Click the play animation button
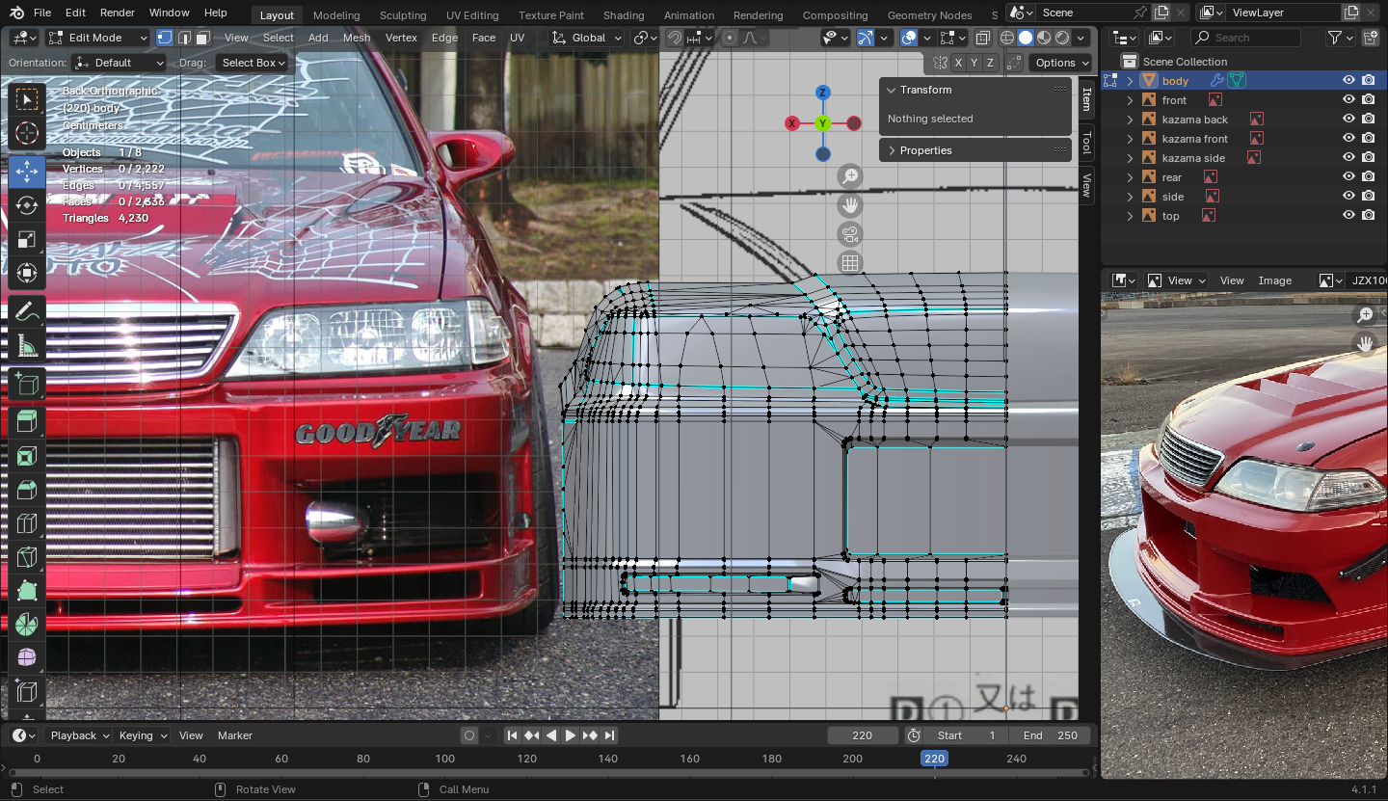This screenshot has width=1388, height=801. click(570, 735)
